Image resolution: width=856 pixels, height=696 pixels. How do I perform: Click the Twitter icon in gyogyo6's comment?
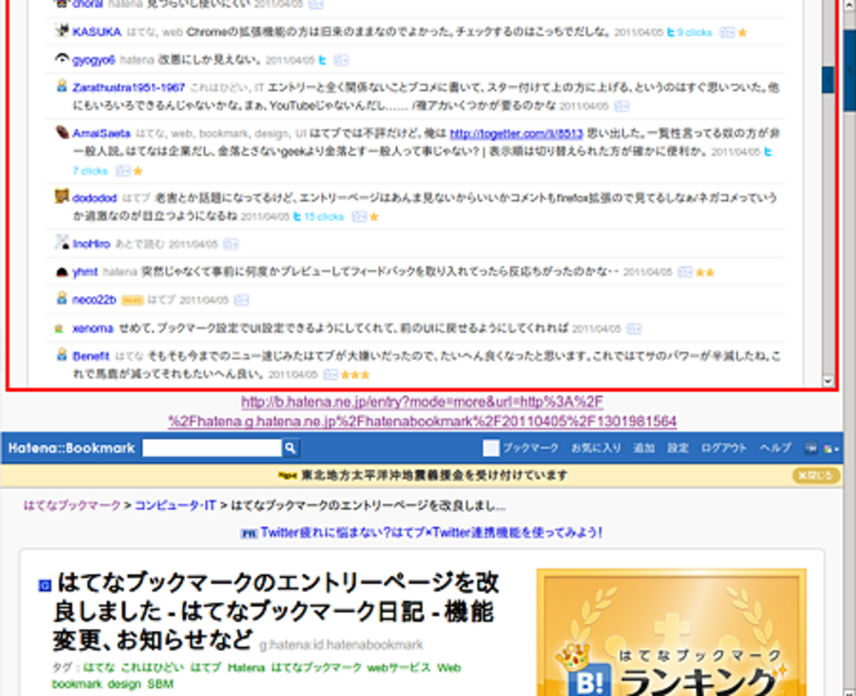click(x=323, y=60)
